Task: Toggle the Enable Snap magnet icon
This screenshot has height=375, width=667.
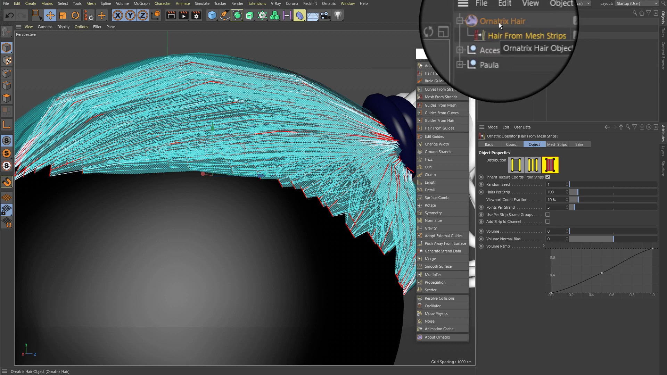Action: pos(7,182)
